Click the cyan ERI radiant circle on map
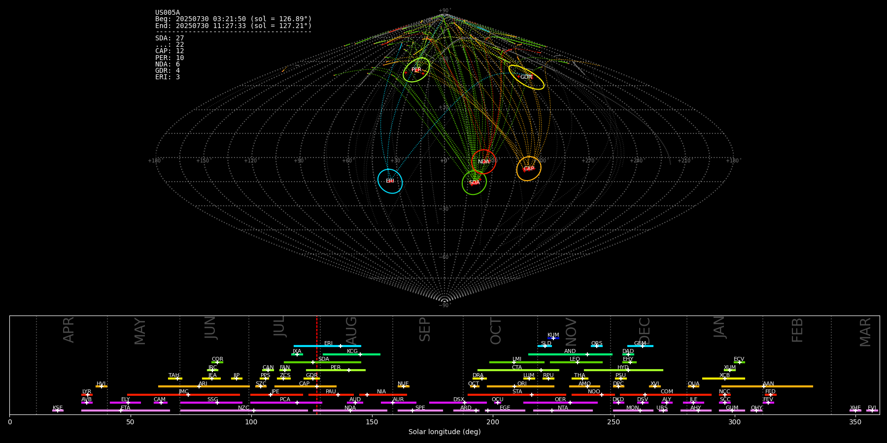The image size is (887, 443). 390,181
